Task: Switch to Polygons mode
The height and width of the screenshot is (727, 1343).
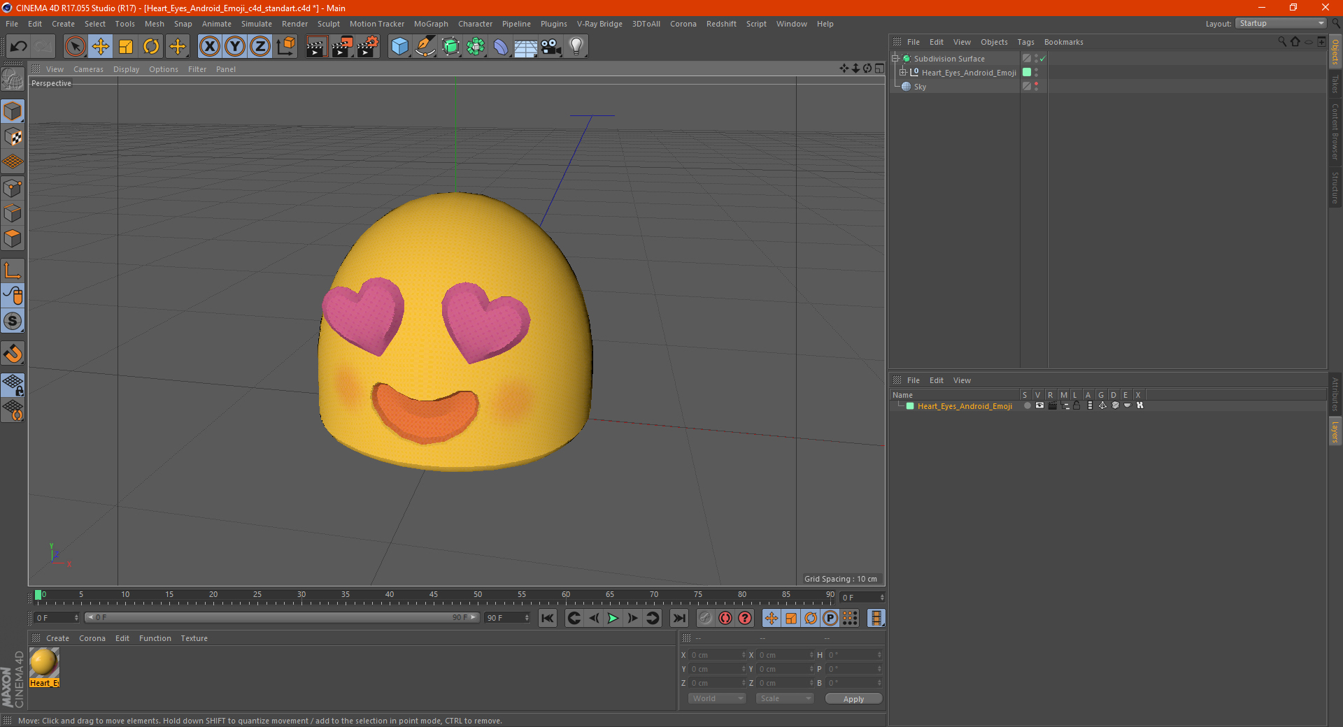Action: tap(13, 238)
